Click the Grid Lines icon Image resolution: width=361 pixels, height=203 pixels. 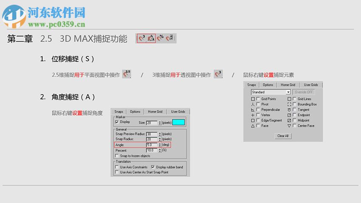(289, 99)
